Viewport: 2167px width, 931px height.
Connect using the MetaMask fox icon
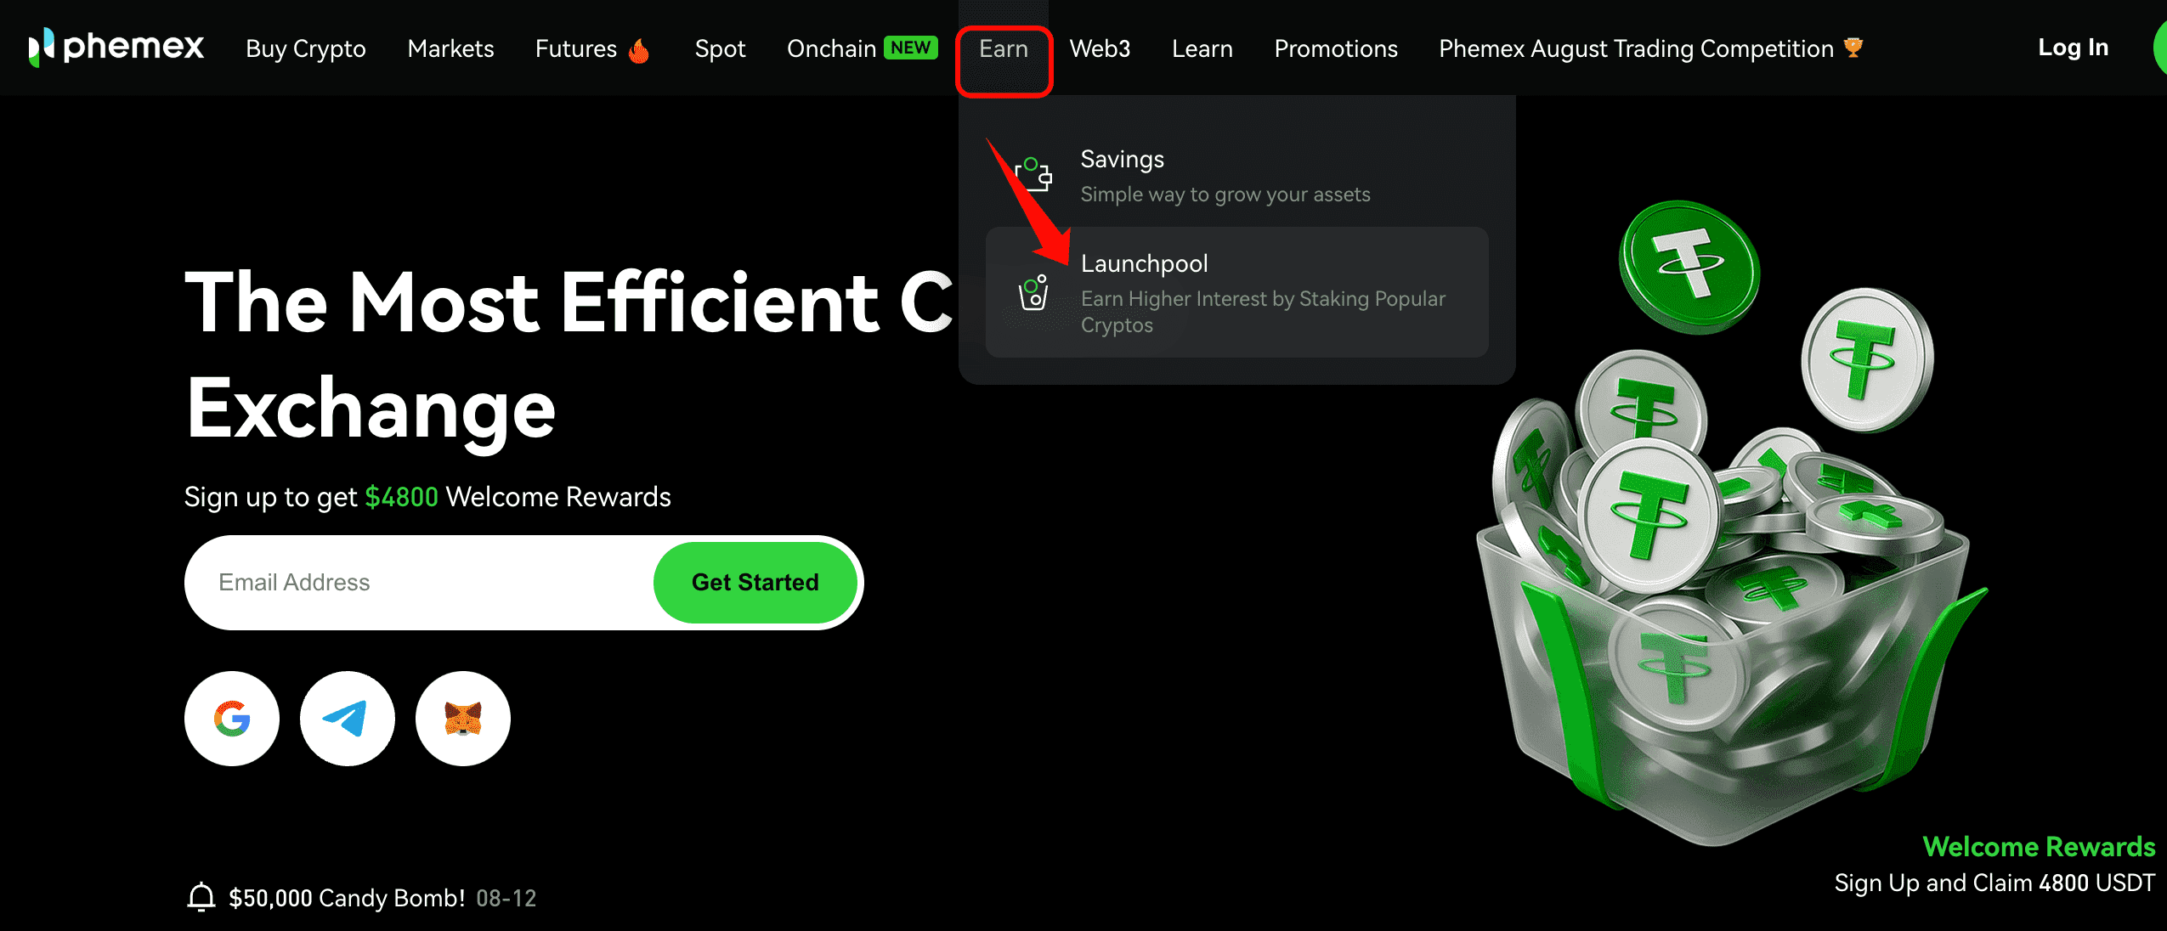coord(462,719)
